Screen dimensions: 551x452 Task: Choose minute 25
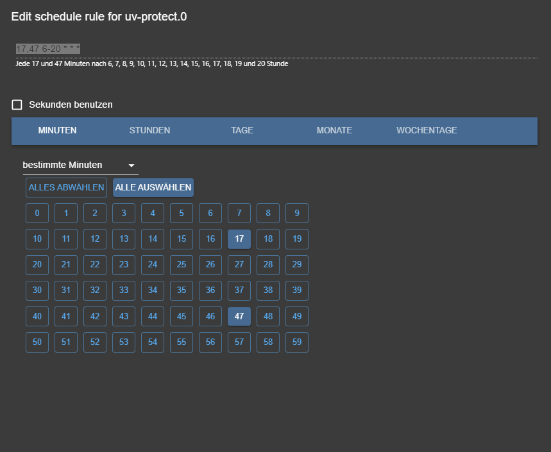(182, 265)
